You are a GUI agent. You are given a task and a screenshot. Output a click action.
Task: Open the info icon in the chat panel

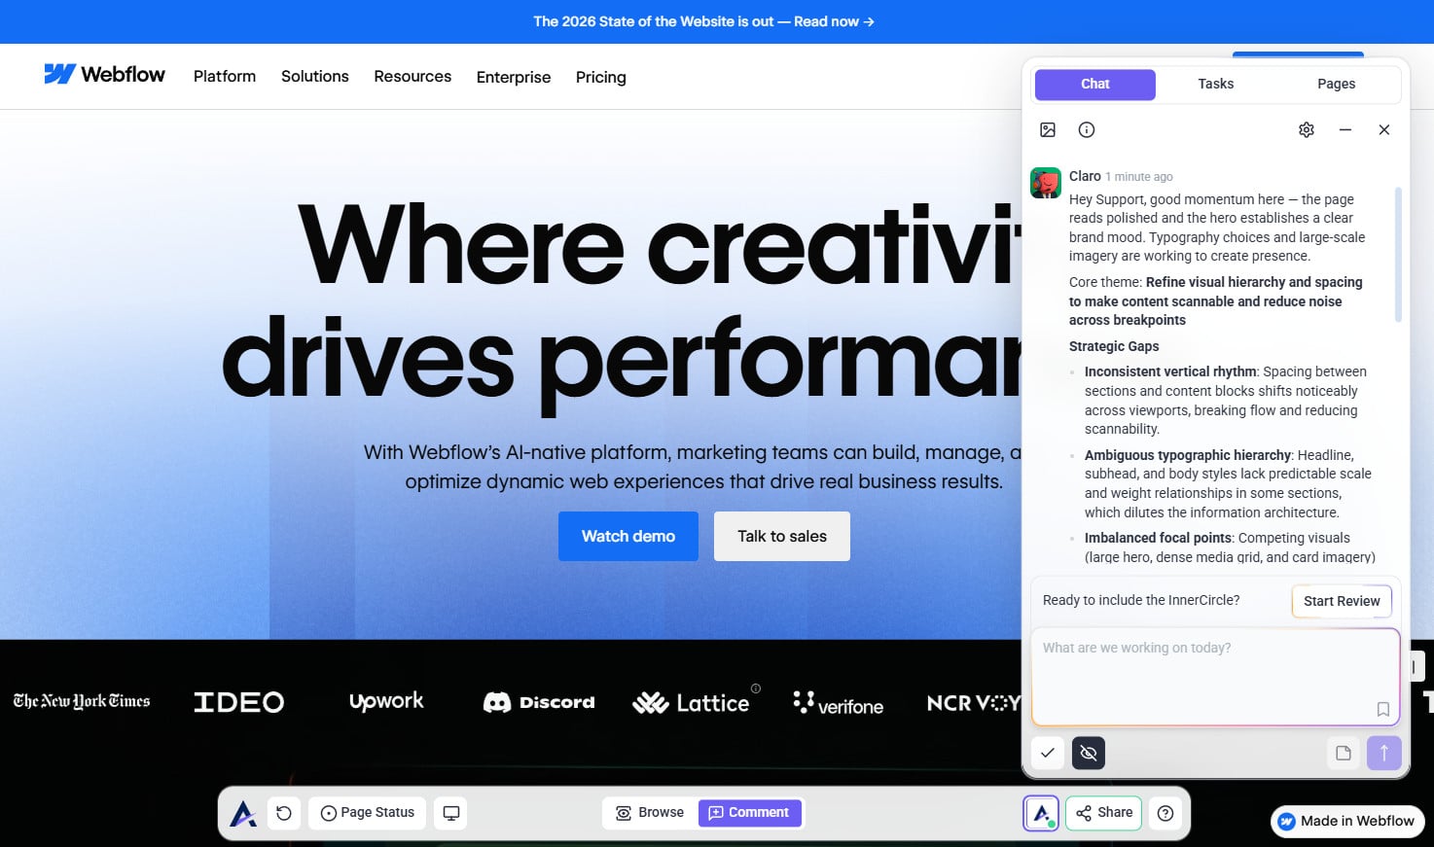(1087, 129)
